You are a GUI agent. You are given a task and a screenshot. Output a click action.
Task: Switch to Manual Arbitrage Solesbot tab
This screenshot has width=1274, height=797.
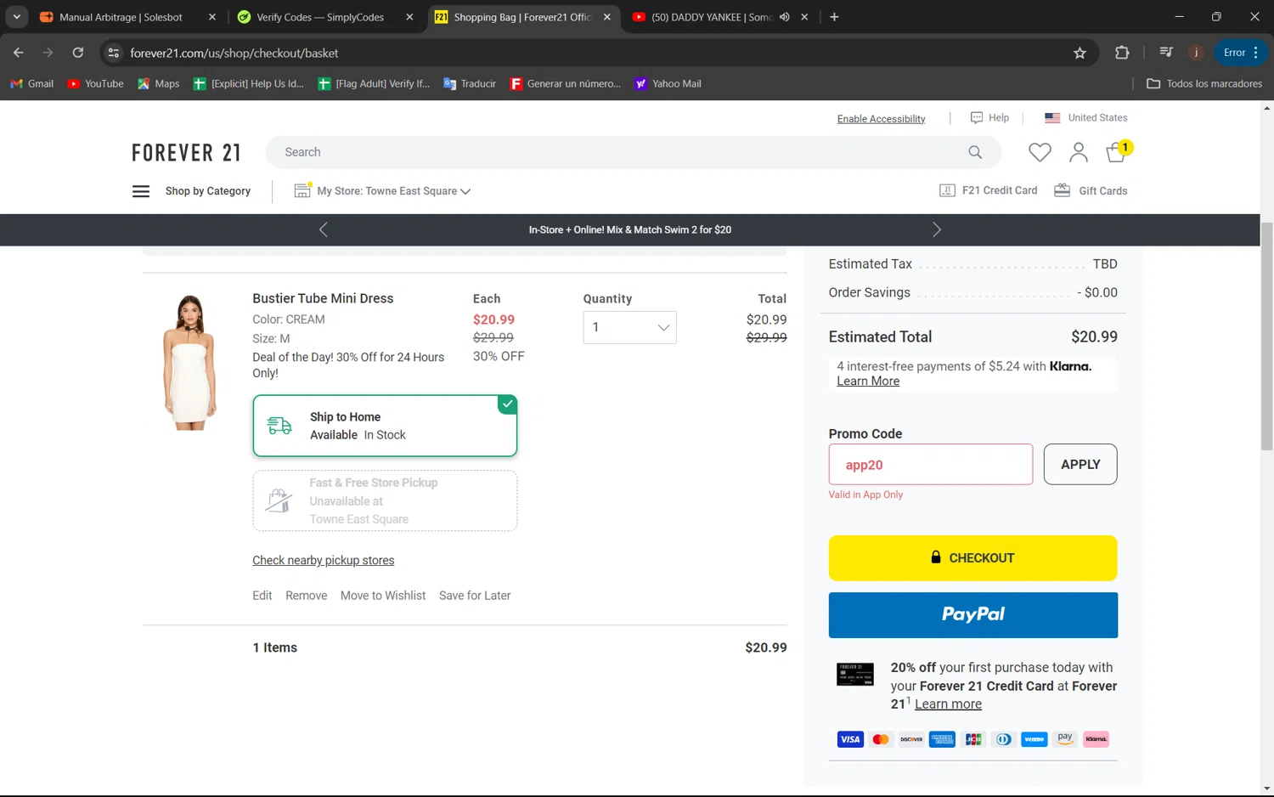[121, 17]
